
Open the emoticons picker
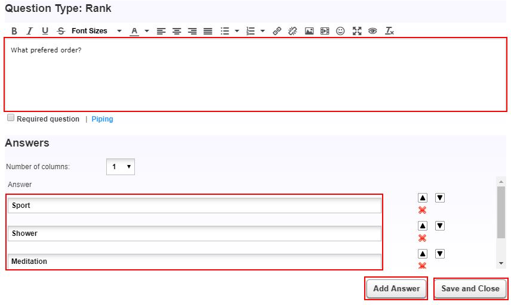coord(340,31)
